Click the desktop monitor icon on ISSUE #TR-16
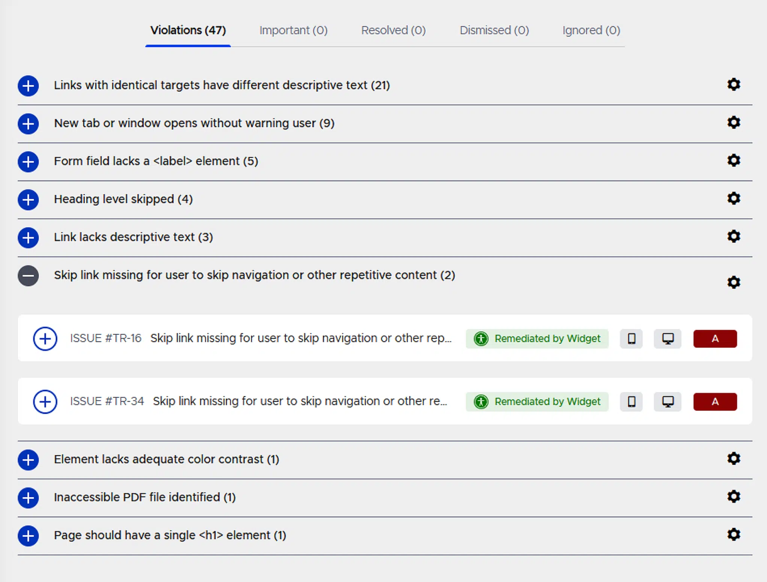 [x=667, y=338]
